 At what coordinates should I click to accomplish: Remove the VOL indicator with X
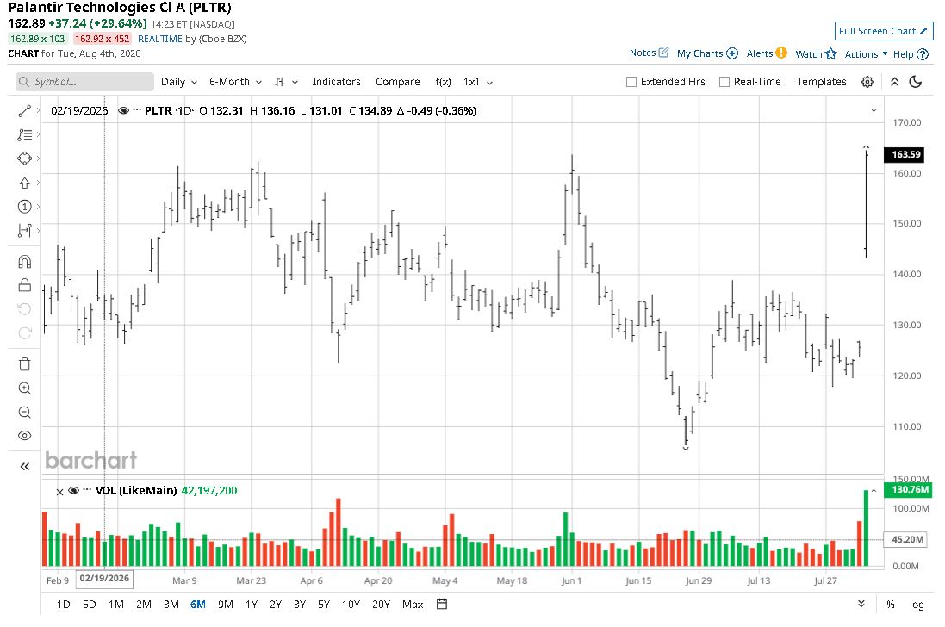point(59,492)
